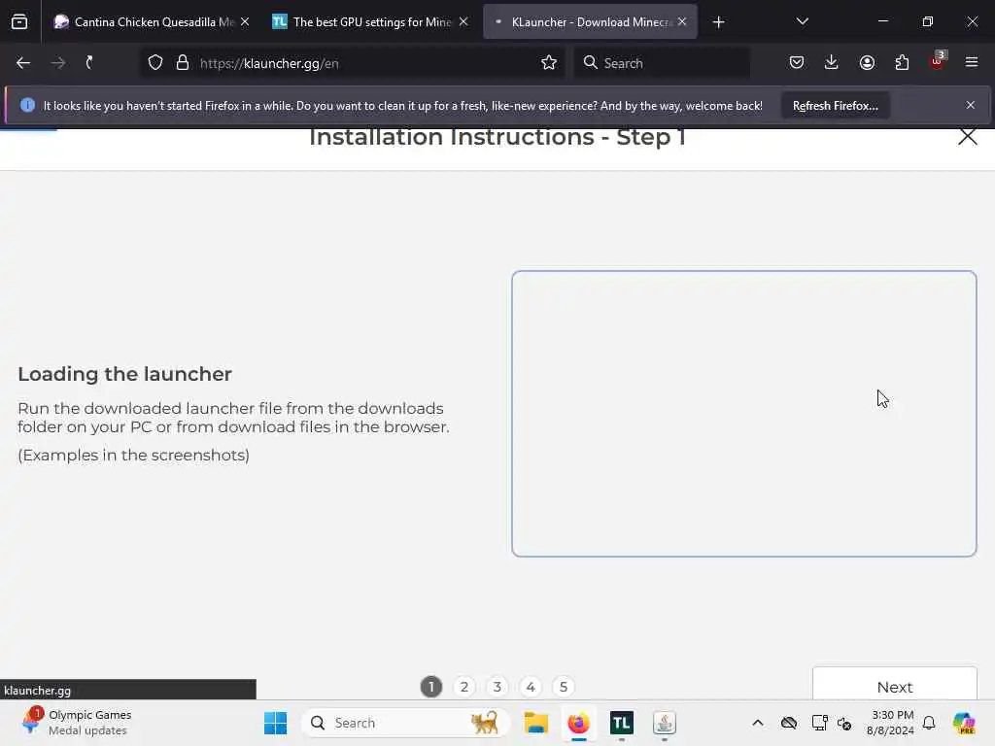Image resolution: width=995 pixels, height=746 pixels.
Task: Open Firefox account profile icon
Action: (867, 63)
